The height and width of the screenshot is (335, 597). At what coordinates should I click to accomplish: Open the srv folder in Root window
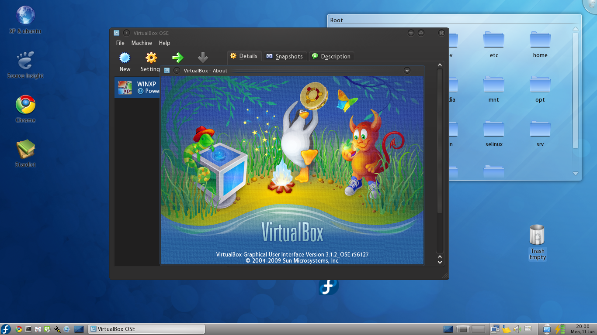click(x=540, y=133)
